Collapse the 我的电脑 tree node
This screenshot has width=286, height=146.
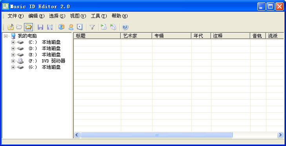point(5,36)
